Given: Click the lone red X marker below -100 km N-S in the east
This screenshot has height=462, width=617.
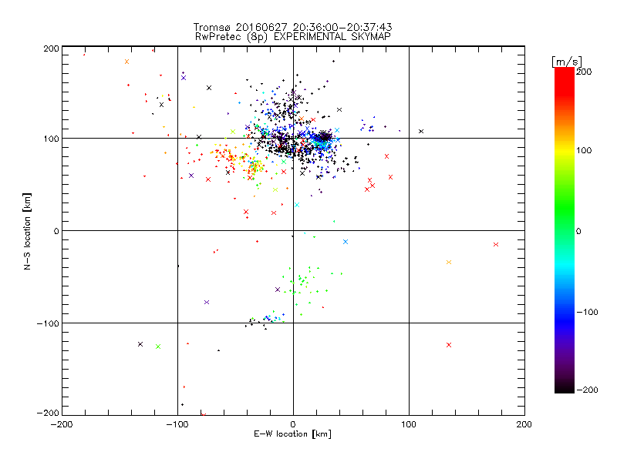Looking at the screenshot, I should coord(449,345).
